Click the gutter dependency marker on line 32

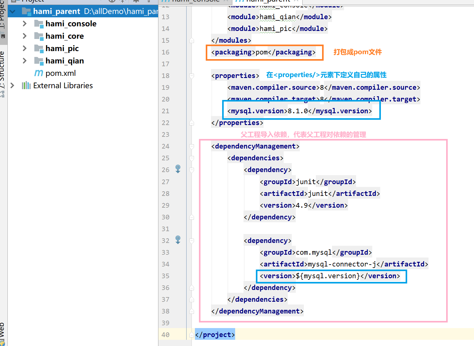(x=178, y=240)
